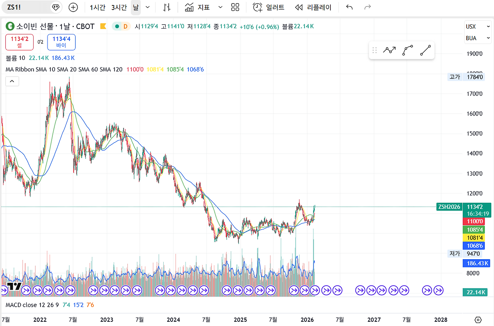
Task: Select the 볼륨 10 indicator legend
Action: [x=15, y=58]
